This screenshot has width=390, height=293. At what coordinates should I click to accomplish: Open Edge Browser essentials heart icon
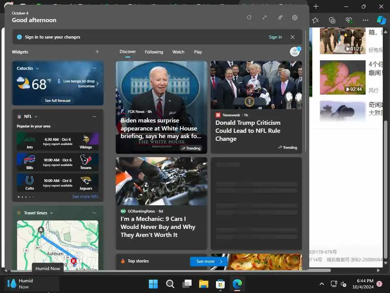pos(349,20)
